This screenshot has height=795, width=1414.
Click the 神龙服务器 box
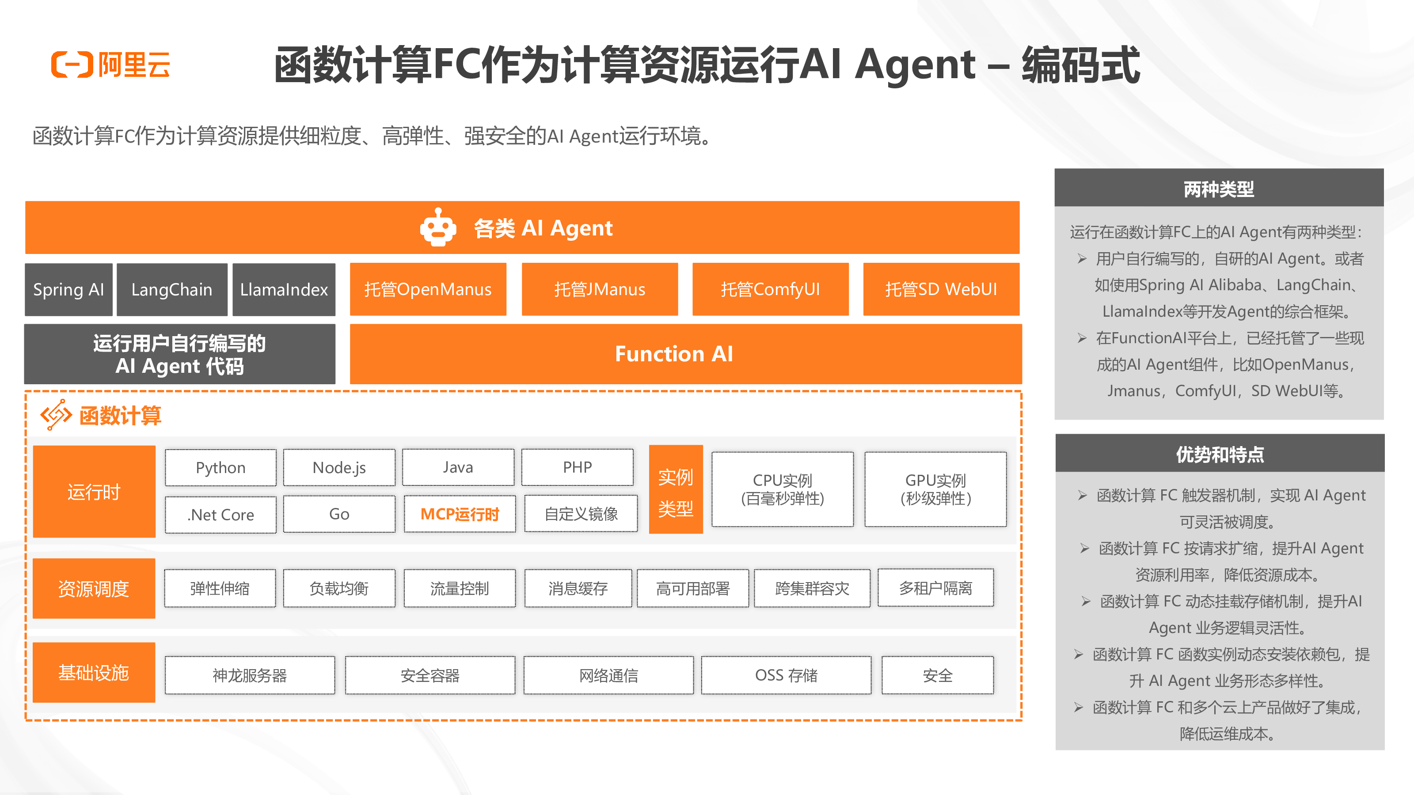250,675
